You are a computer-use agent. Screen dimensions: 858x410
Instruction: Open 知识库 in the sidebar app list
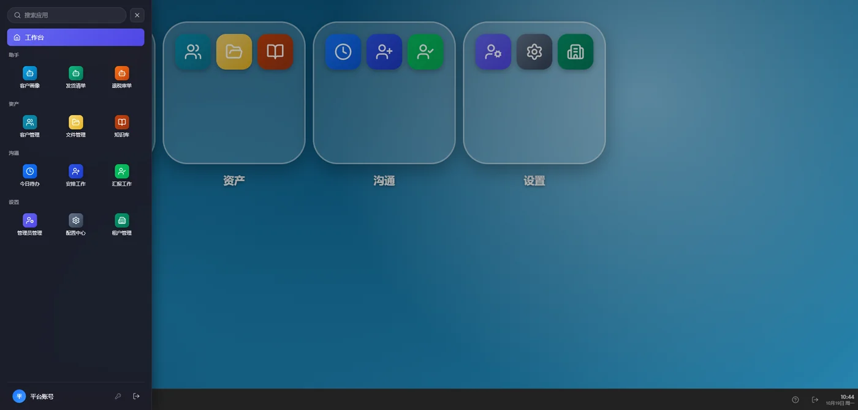tap(122, 126)
